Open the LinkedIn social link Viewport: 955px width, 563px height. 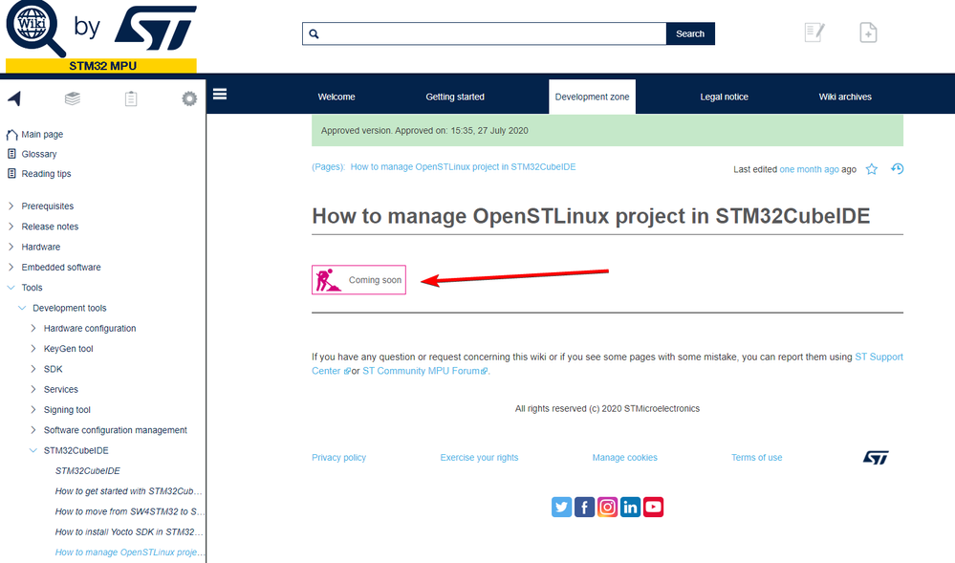[630, 507]
